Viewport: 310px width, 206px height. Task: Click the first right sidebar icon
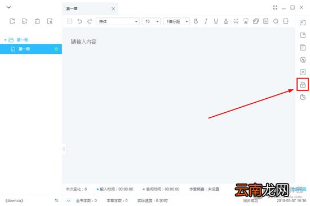tap(303, 22)
